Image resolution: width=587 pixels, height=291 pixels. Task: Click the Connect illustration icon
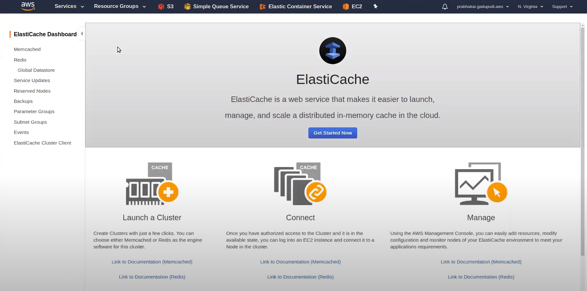[x=300, y=184]
